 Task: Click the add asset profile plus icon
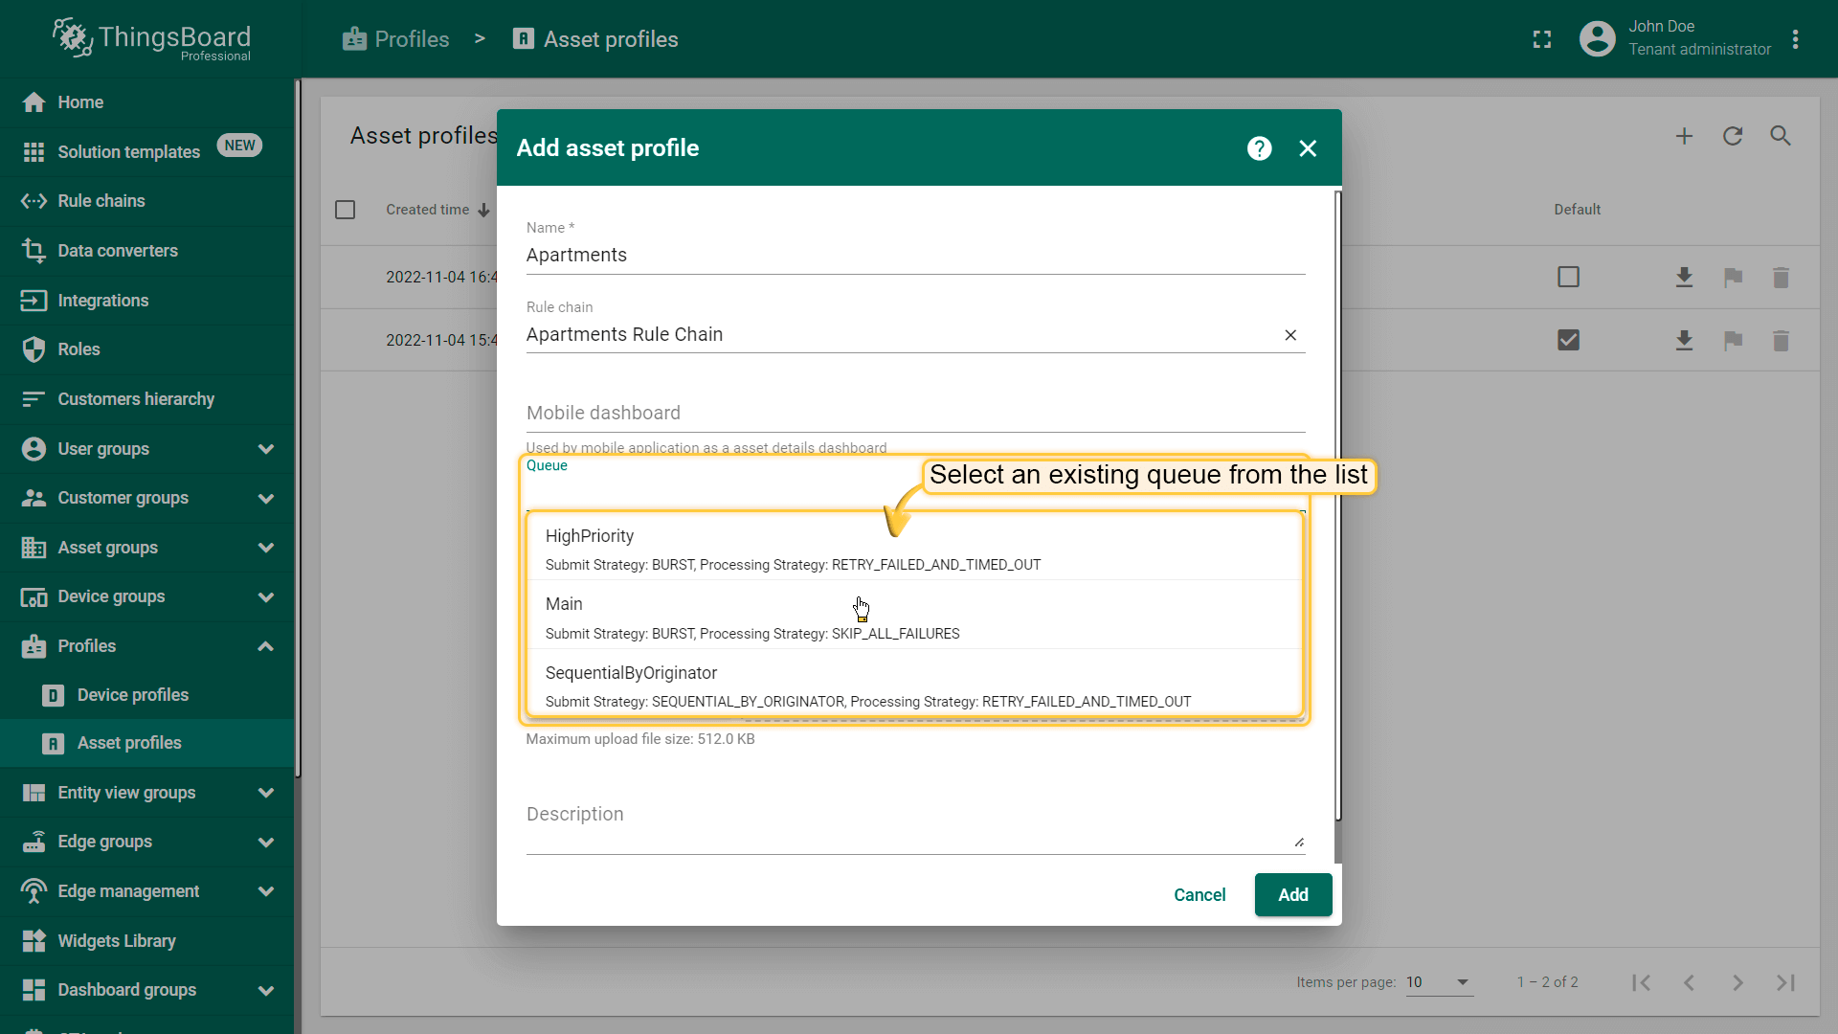tap(1684, 136)
